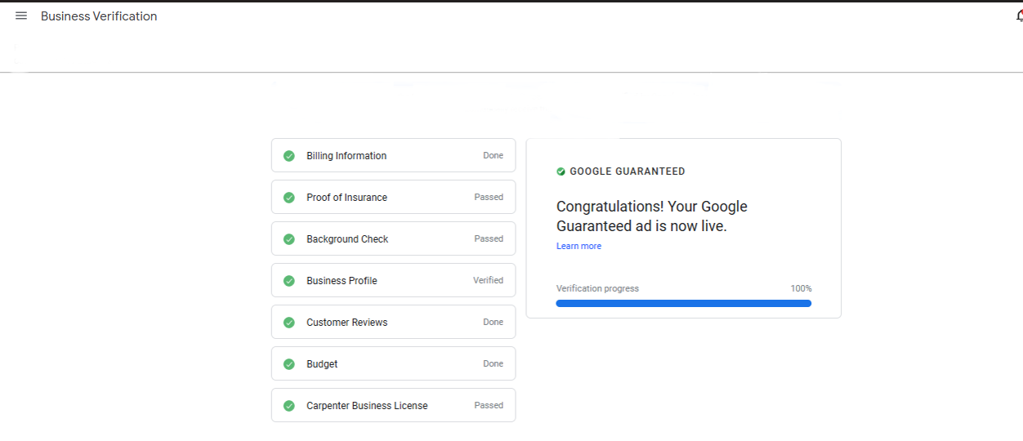Click the Passed status for Carpenter Business License
The height and width of the screenshot is (441, 1023).
[x=489, y=405]
